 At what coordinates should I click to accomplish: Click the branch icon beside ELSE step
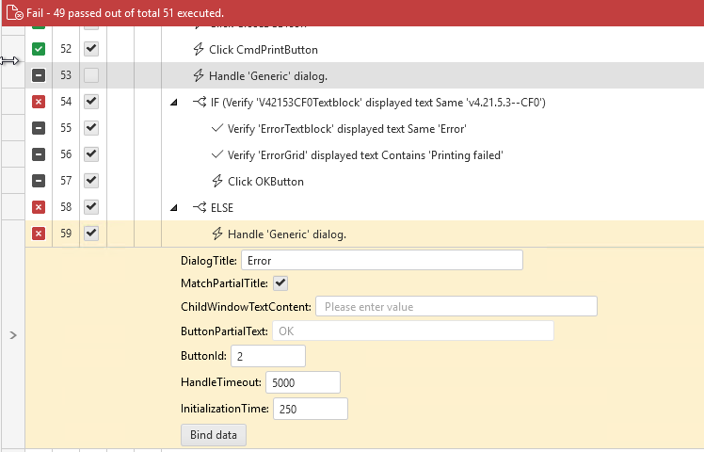click(x=199, y=207)
